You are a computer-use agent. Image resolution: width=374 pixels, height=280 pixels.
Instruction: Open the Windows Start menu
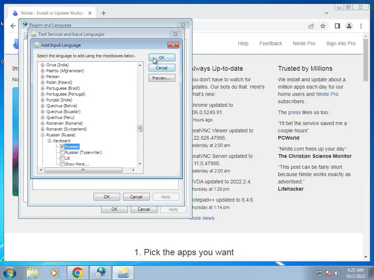click(10, 273)
